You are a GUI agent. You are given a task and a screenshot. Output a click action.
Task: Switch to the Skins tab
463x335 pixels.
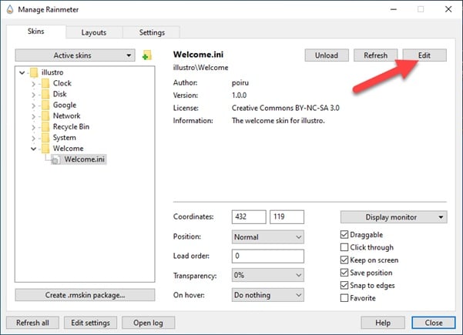point(36,32)
